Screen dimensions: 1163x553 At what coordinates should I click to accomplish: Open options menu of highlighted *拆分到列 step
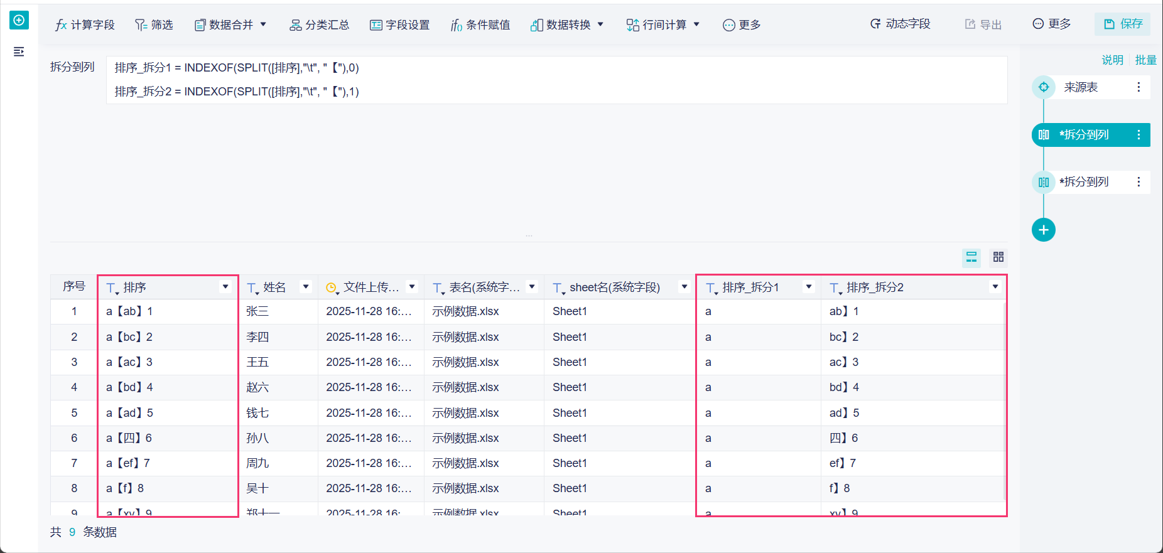[1139, 135]
